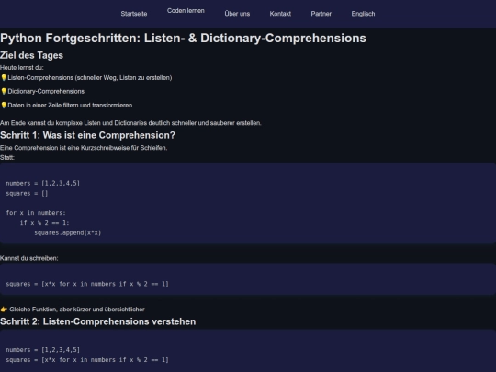Switch language via Englisch link
The image size is (496, 372).
pos(363,14)
